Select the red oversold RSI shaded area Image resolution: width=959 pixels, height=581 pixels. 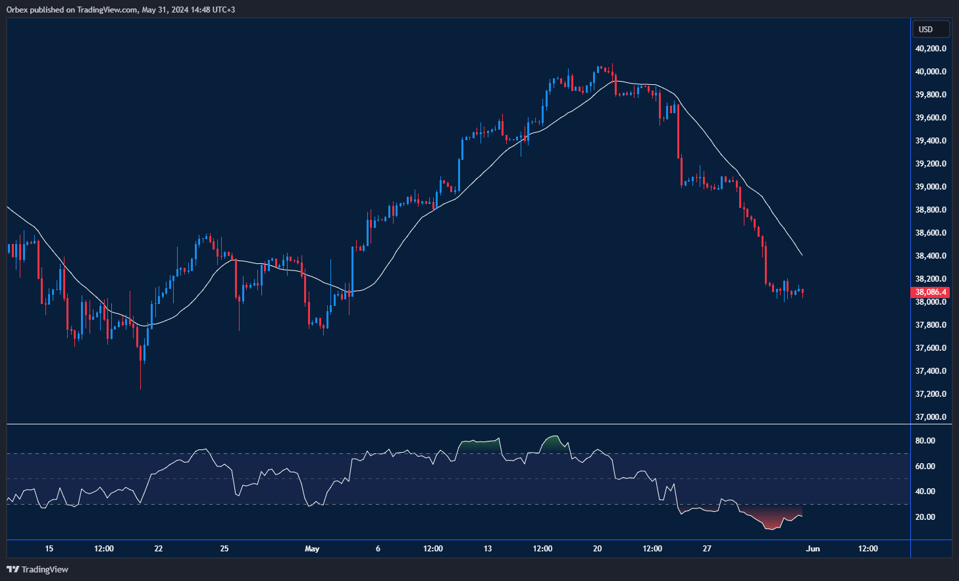[x=770, y=518]
